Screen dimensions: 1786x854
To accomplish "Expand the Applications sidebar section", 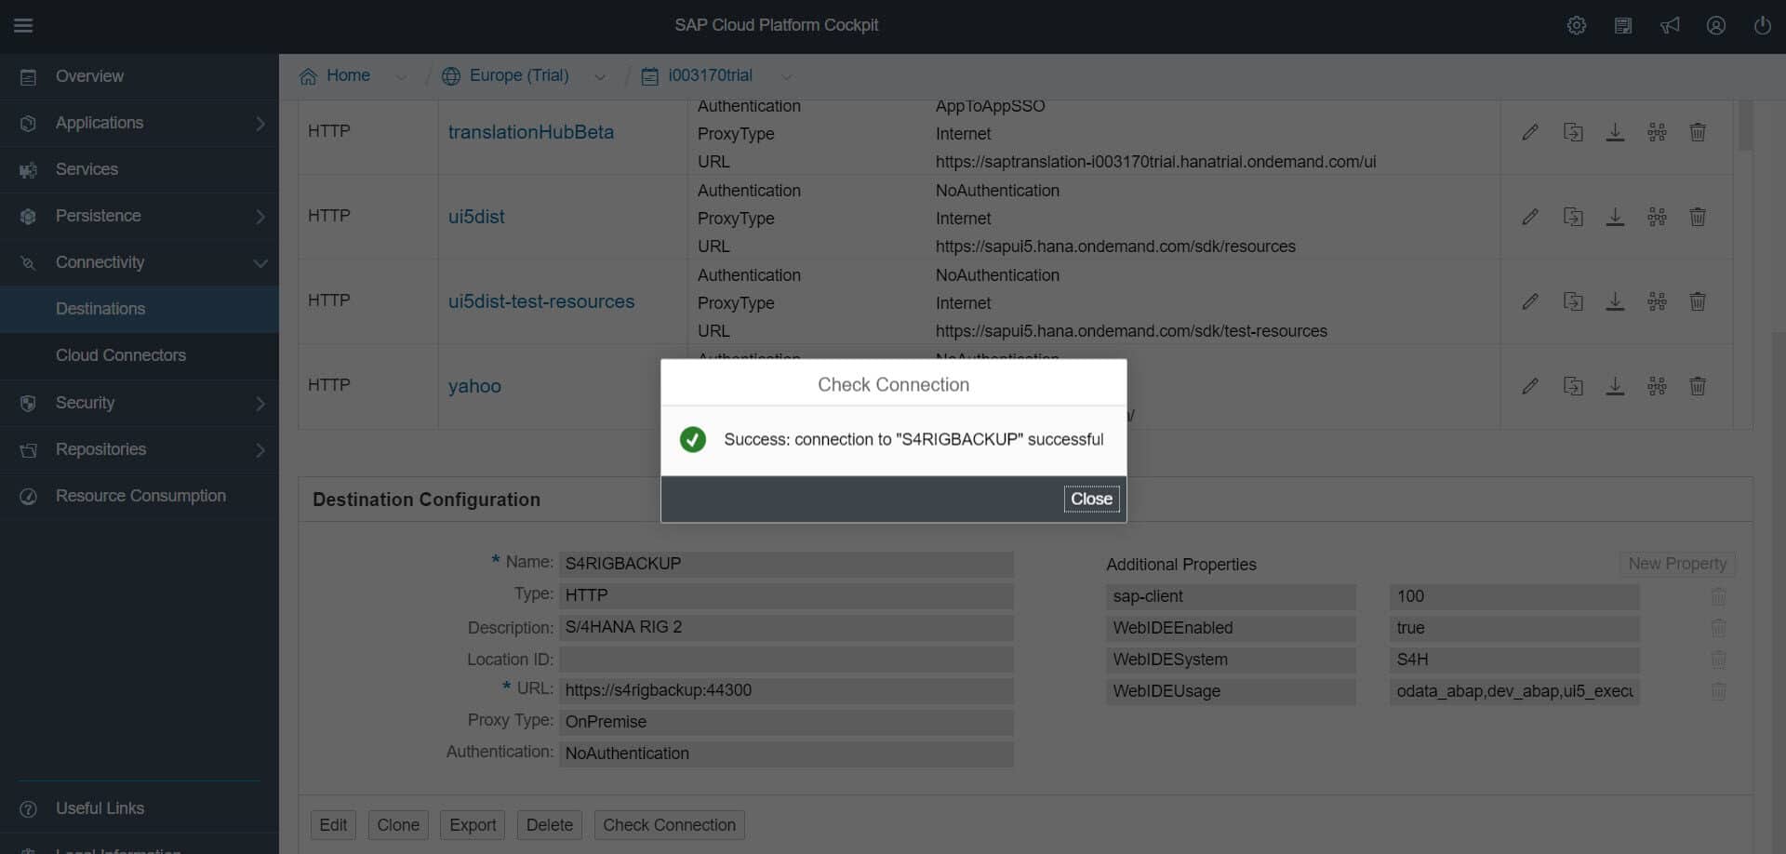I will (x=260, y=123).
